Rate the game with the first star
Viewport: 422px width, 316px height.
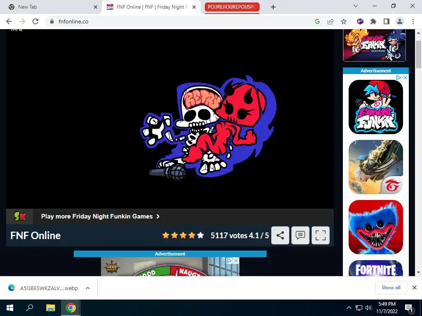pos(166,235)
